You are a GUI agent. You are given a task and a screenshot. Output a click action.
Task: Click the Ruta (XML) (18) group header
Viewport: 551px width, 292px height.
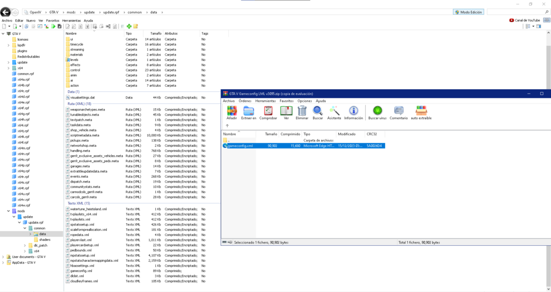pos(79,104)
